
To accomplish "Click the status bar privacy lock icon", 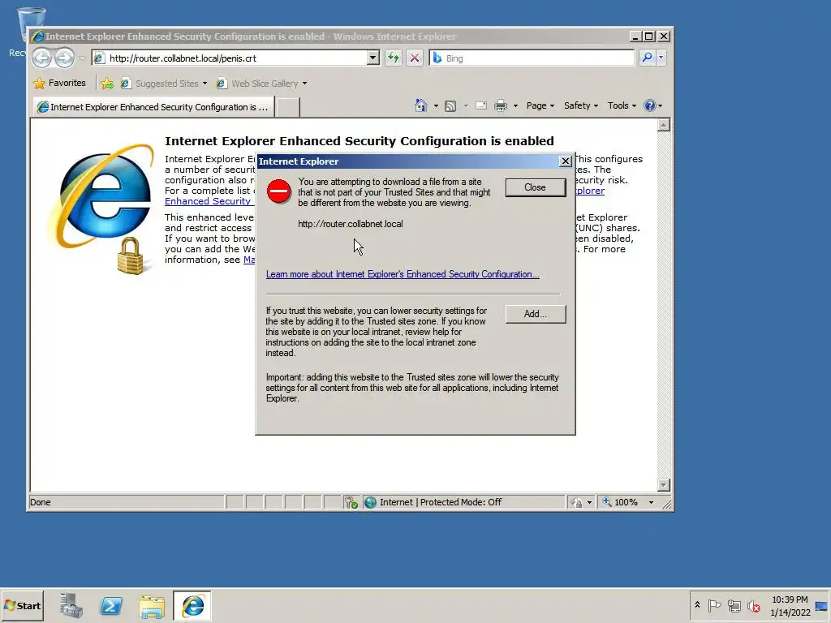I will tap(577, 502).
